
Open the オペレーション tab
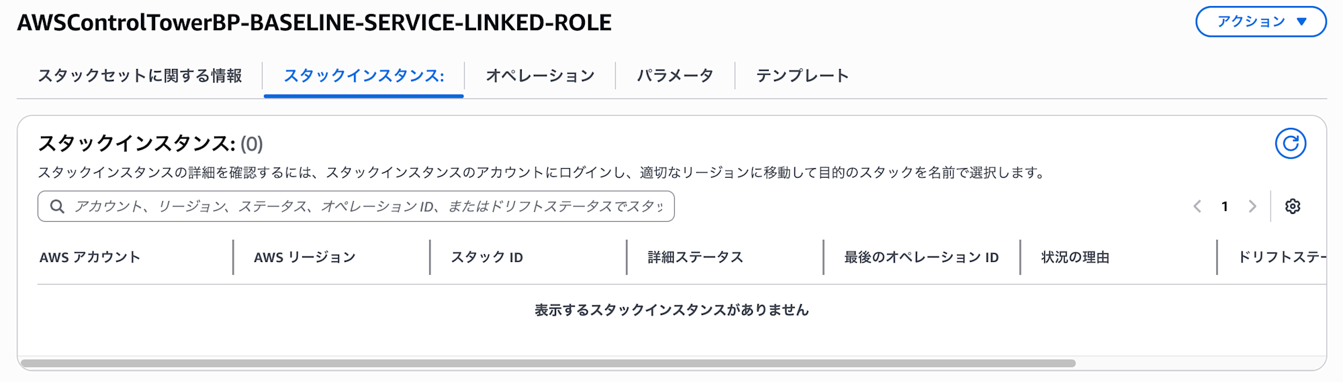point(540,76)
